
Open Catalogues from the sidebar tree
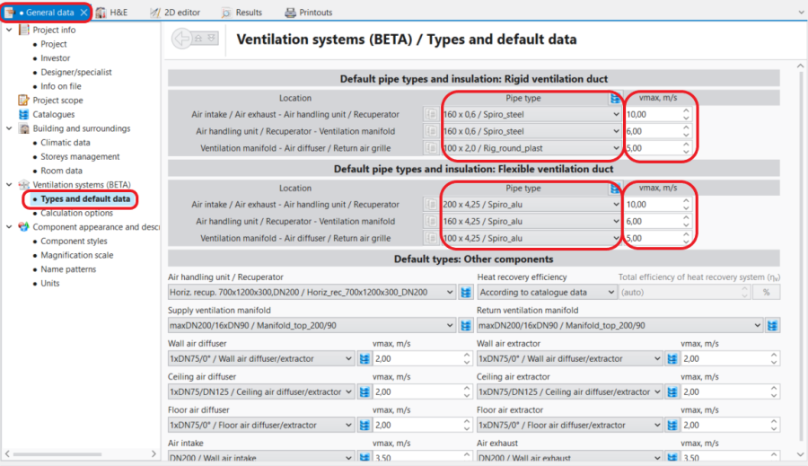pyautogui.click(x=54, y=114)
